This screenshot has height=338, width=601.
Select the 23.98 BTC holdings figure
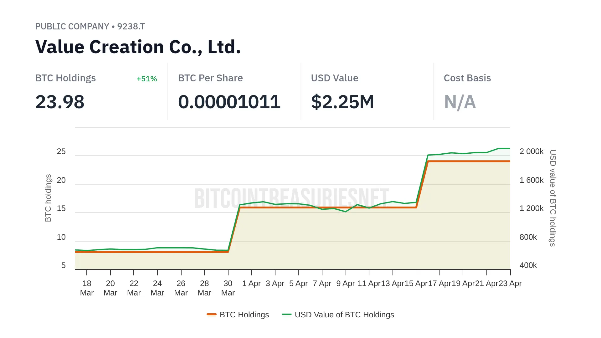[x=60, y=102]
